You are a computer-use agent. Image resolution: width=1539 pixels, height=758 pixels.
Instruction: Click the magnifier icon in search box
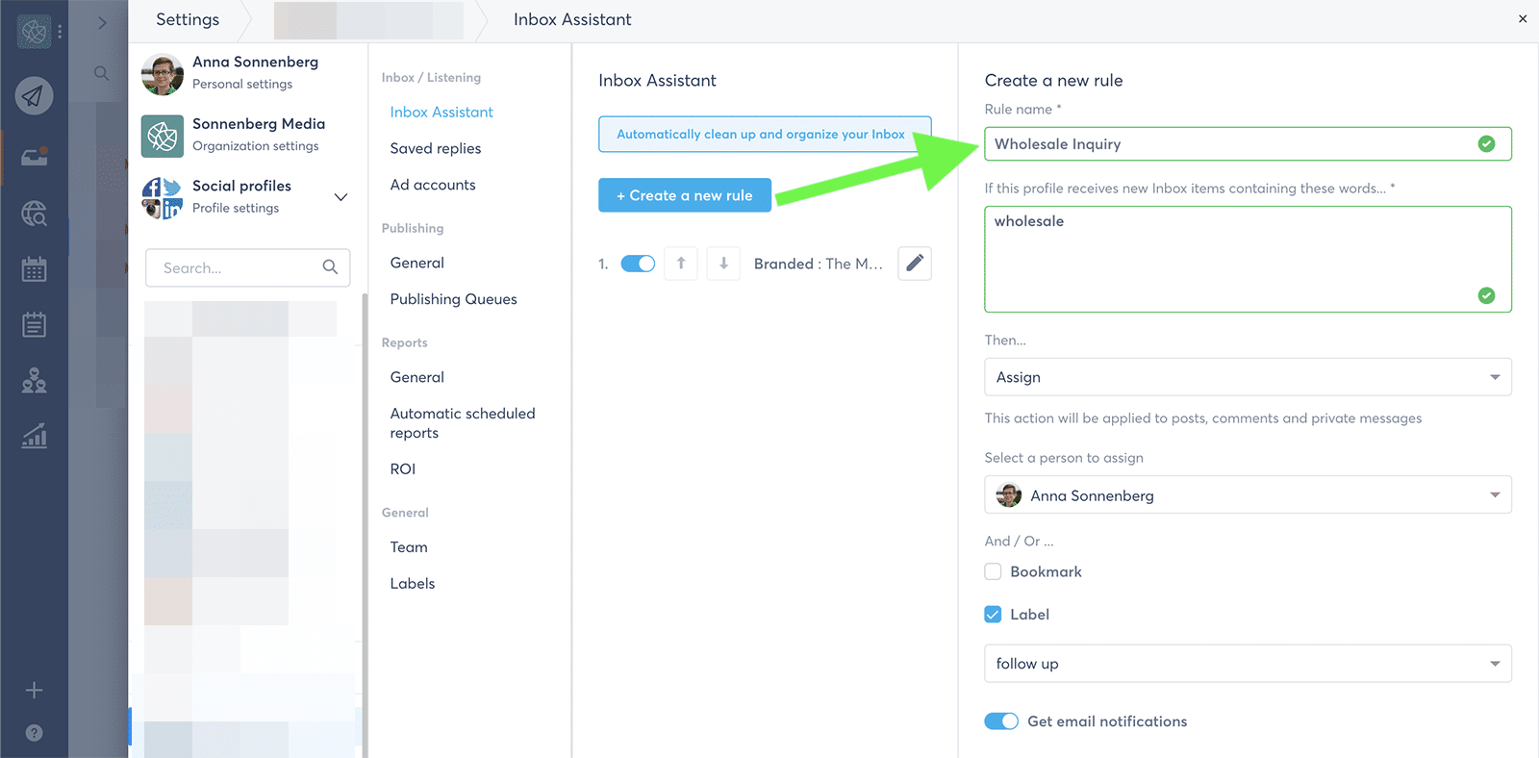330,267
